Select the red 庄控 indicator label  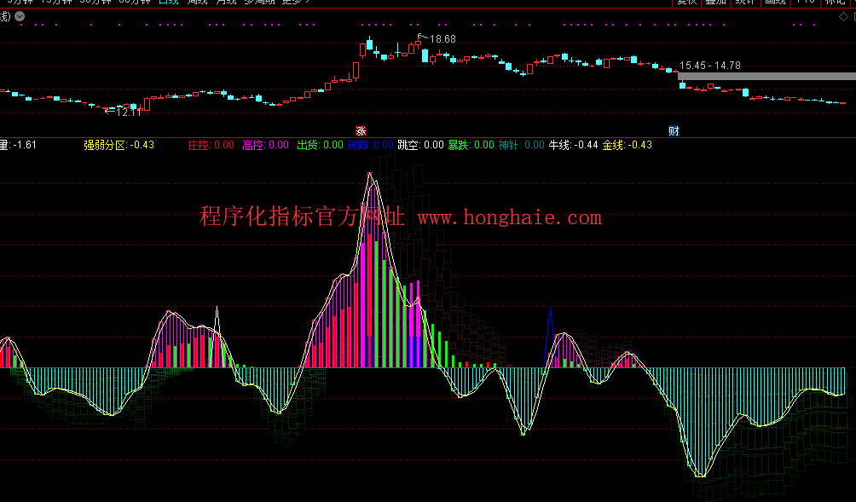[199, 145]
